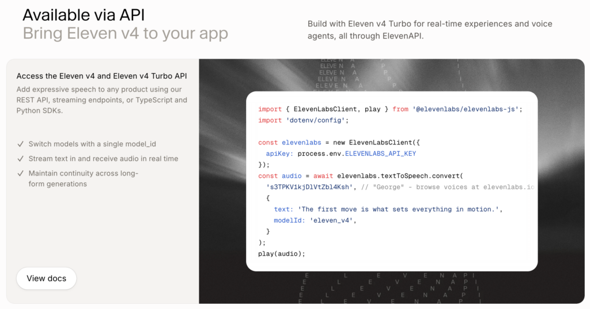This screenshot has height=309, width=590.
Task: Click checkmark beside 'Switch models with a single model_id'
Action: (21, 144)
